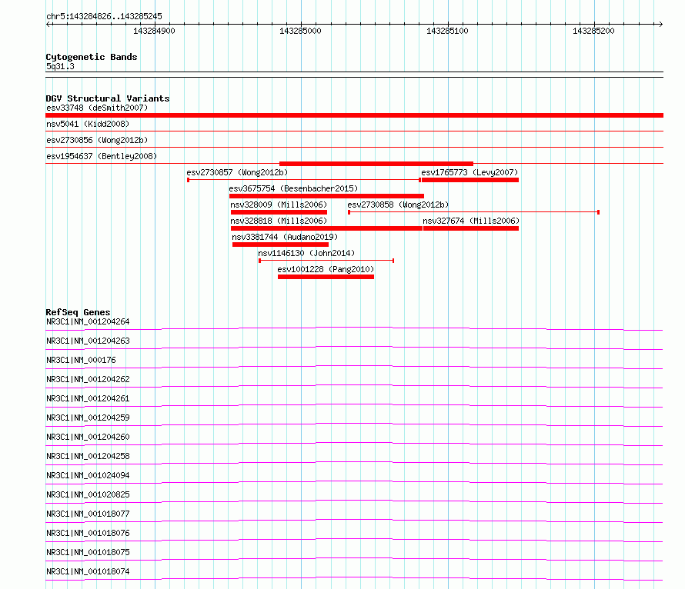This screenshot has height=589, width=685.
Task: Open NR3C1|NM_001204264 gene transcript
Action: tap(88, 321)
